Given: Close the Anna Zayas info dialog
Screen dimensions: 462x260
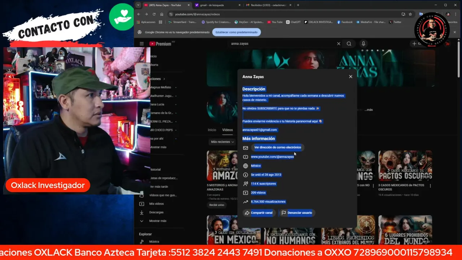Looking at the screenshot, I should click(x=350, y=77).
